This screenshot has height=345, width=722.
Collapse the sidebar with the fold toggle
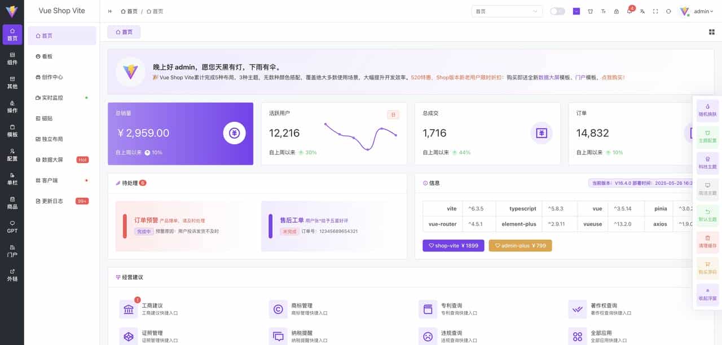[x=109, y=11]
